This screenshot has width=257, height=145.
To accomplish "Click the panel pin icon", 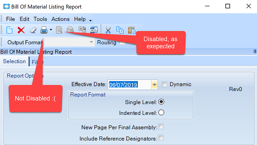I will (255, 52).
